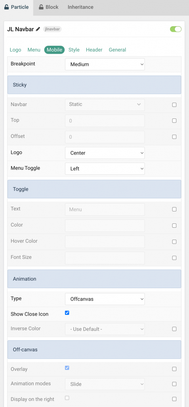Click the Logo settings tab
Screen dimensions: 189x407
[15, 50]
